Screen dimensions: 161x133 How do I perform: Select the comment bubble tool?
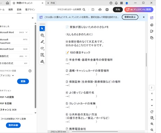point(42,35)
